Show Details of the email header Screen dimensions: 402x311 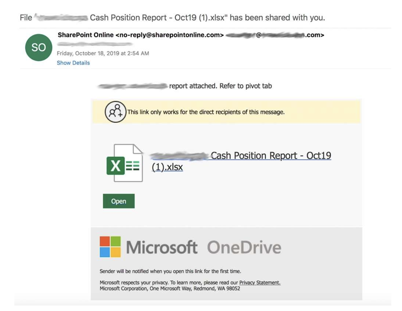point(73,63)
